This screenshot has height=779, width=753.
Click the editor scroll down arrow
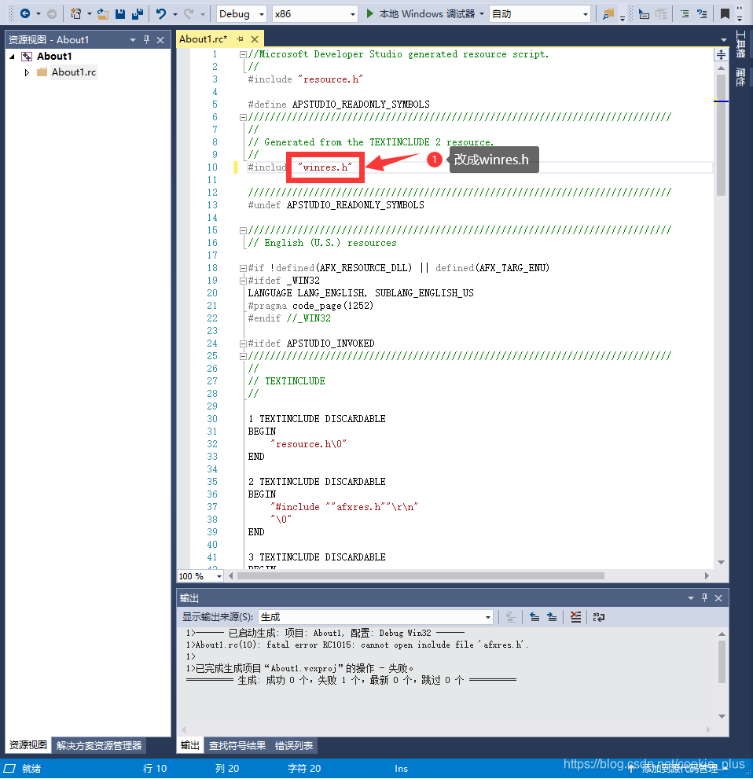722,562
